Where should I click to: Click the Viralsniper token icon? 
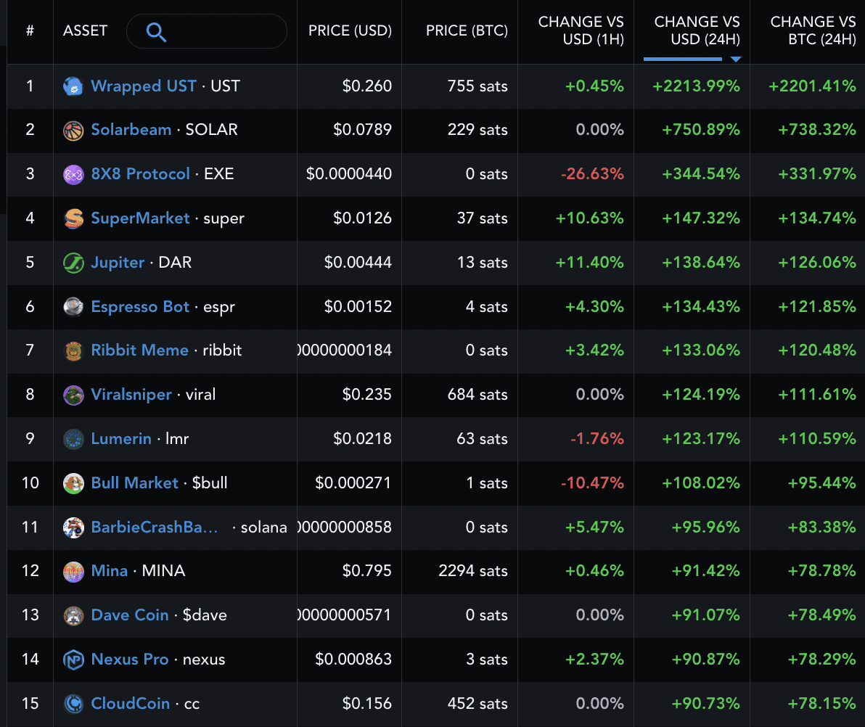click(73, 395)
